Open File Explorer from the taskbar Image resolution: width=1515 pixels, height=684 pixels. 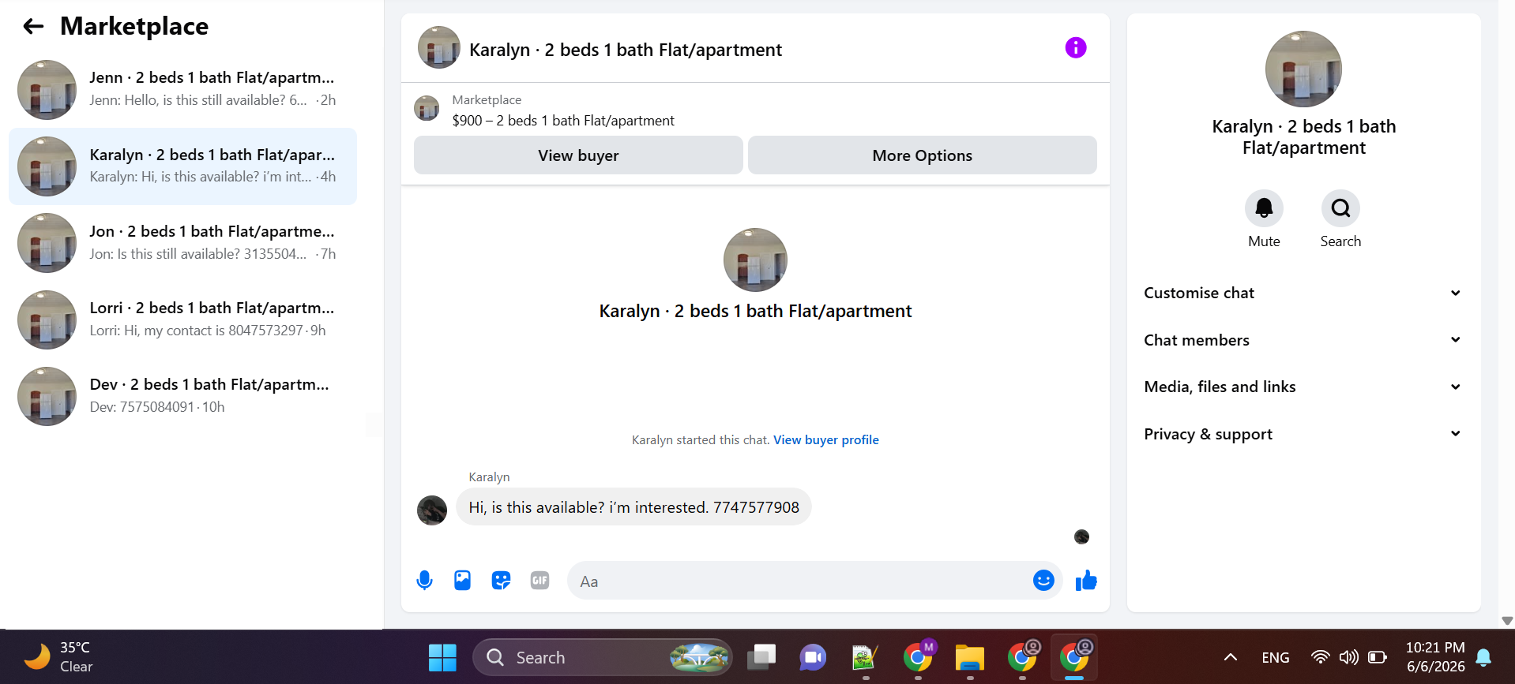969,657
